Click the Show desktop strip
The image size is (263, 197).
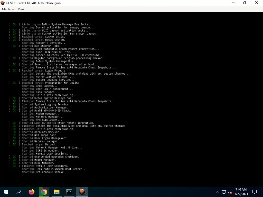(262, 192)
